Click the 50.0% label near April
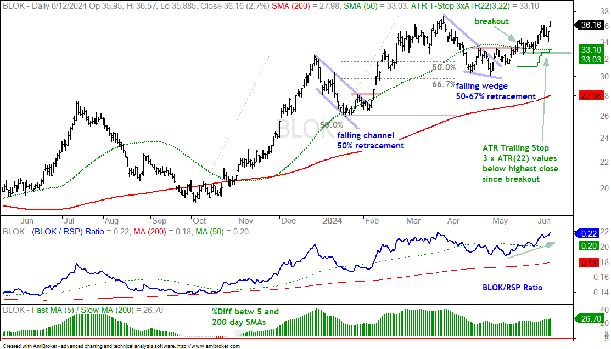Screen dimensions: 611x349 pyautogui.click(x=444, y=67)
